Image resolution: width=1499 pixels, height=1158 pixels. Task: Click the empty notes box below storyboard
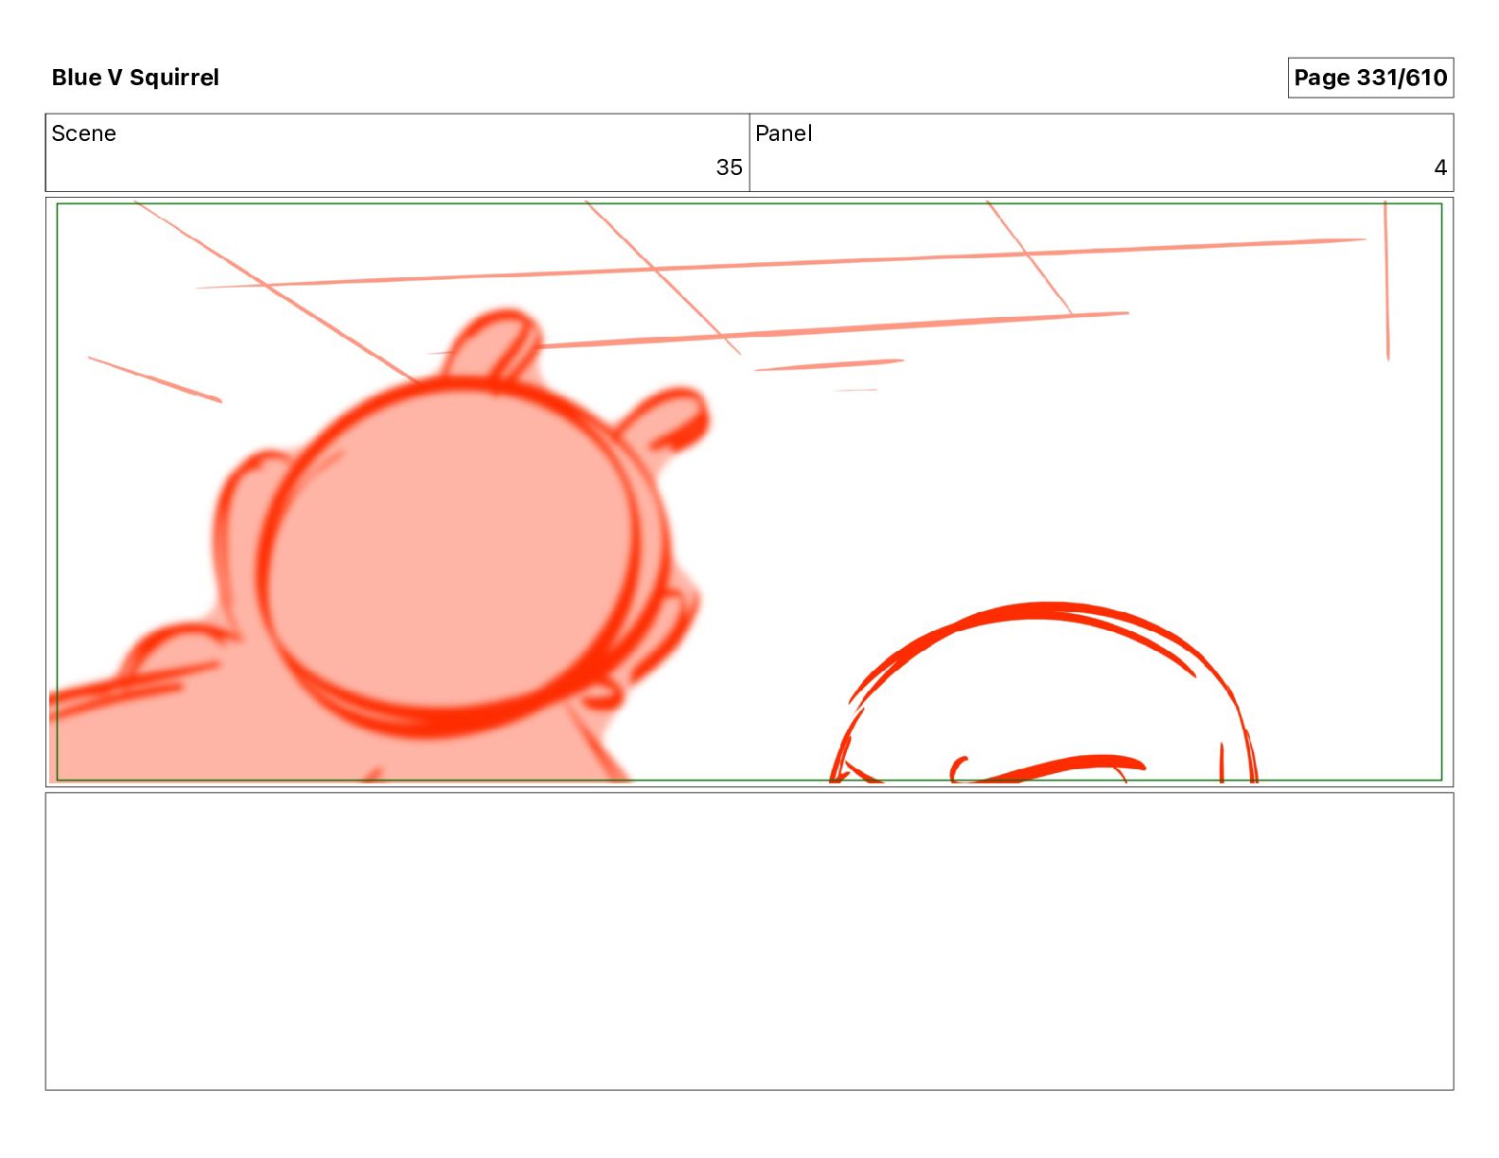click(749, 941)
